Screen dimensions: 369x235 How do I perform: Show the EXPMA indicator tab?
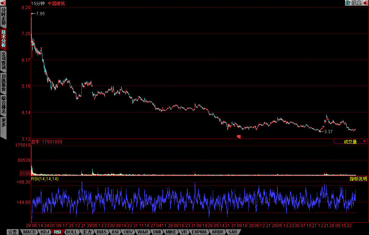(x=199, y=232)
